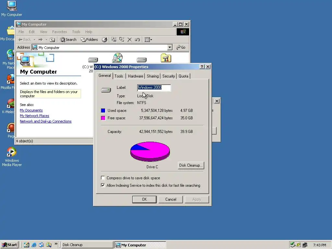Toggle the Folders pane in My Computer
This screenshot has width=332, height=249.
[89, 40]
